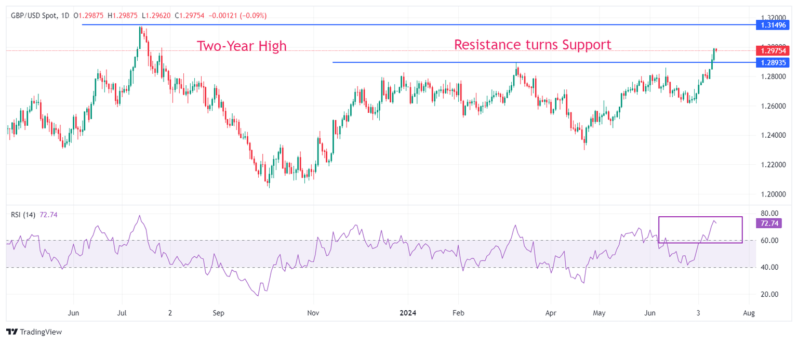Click the Aug label on the time axis
The image size is (798, 342).
[x=749, y=313]
